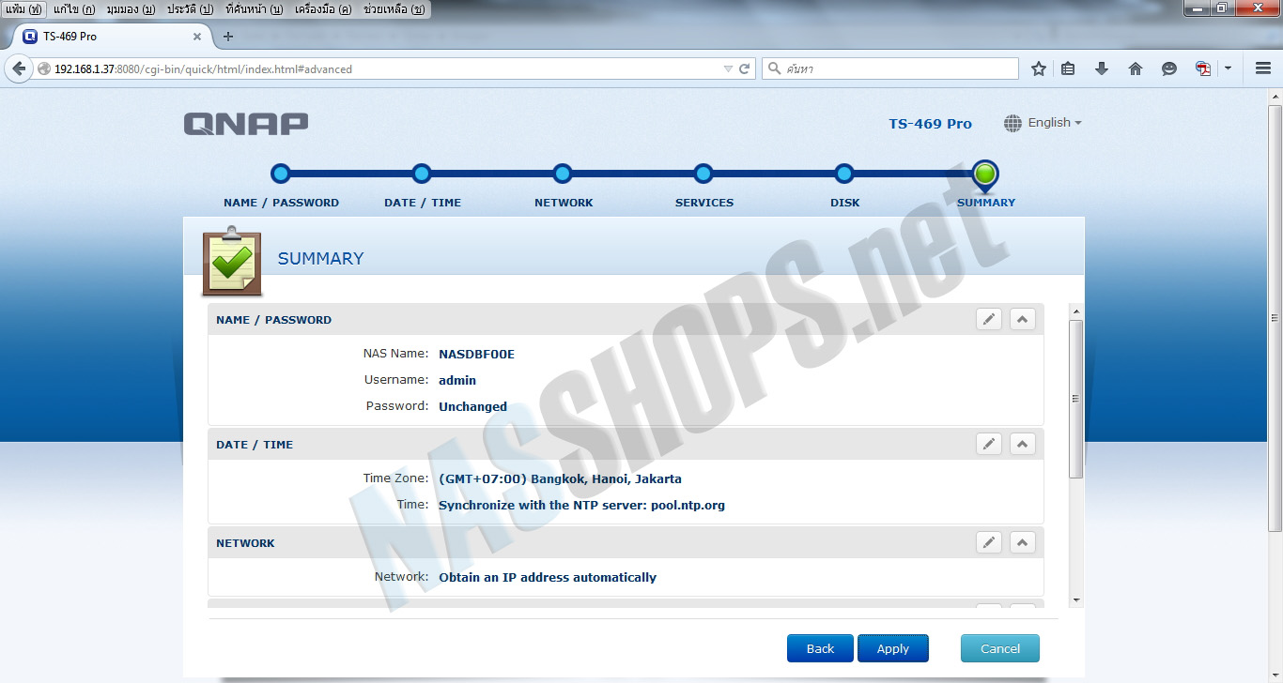Cancel the setup wizard
This screenshot has height=683, width=1283.
pyautogui.click(x=1000, y=648)
